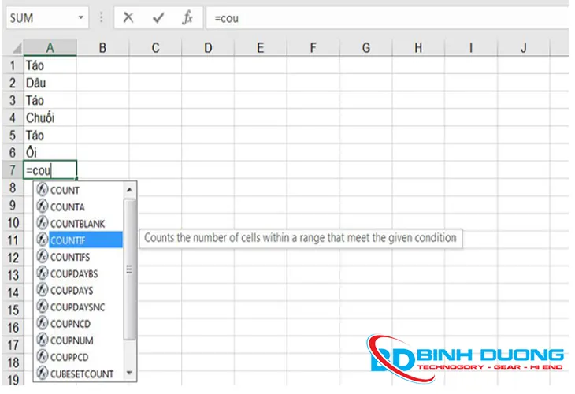Click cell A5 containing Táo
575x394 pixels.
[50, 135]
